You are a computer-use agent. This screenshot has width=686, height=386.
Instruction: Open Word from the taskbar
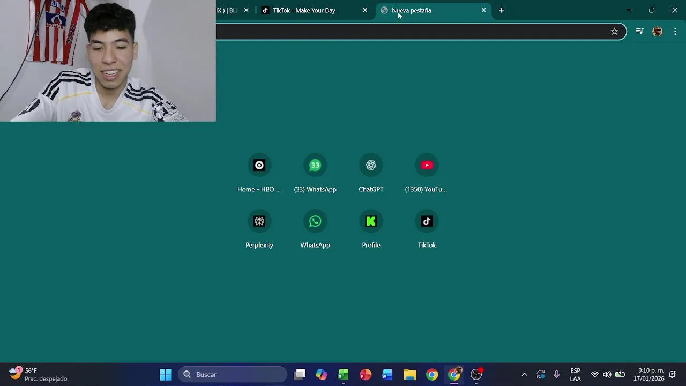coord(387,375)
